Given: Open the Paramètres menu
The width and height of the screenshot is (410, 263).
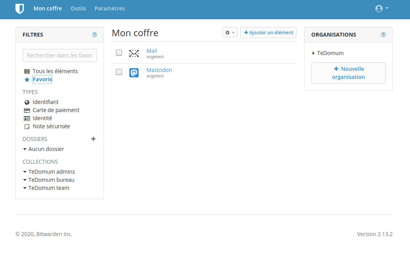Looking at the screenshot, I should 110,8.
